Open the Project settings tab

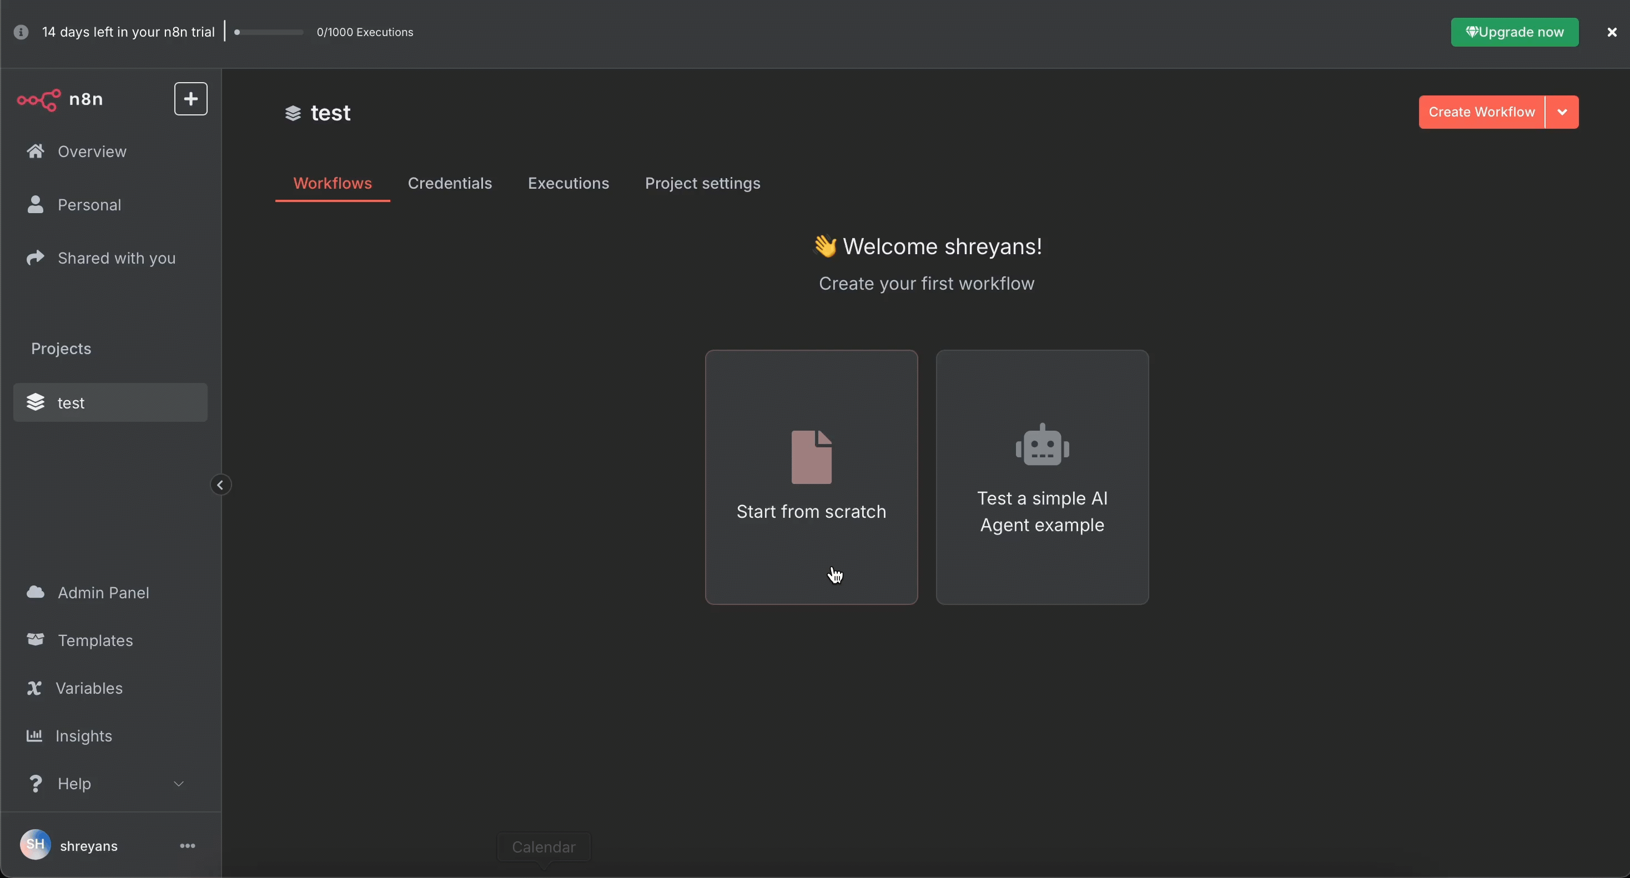click(702, 184)
